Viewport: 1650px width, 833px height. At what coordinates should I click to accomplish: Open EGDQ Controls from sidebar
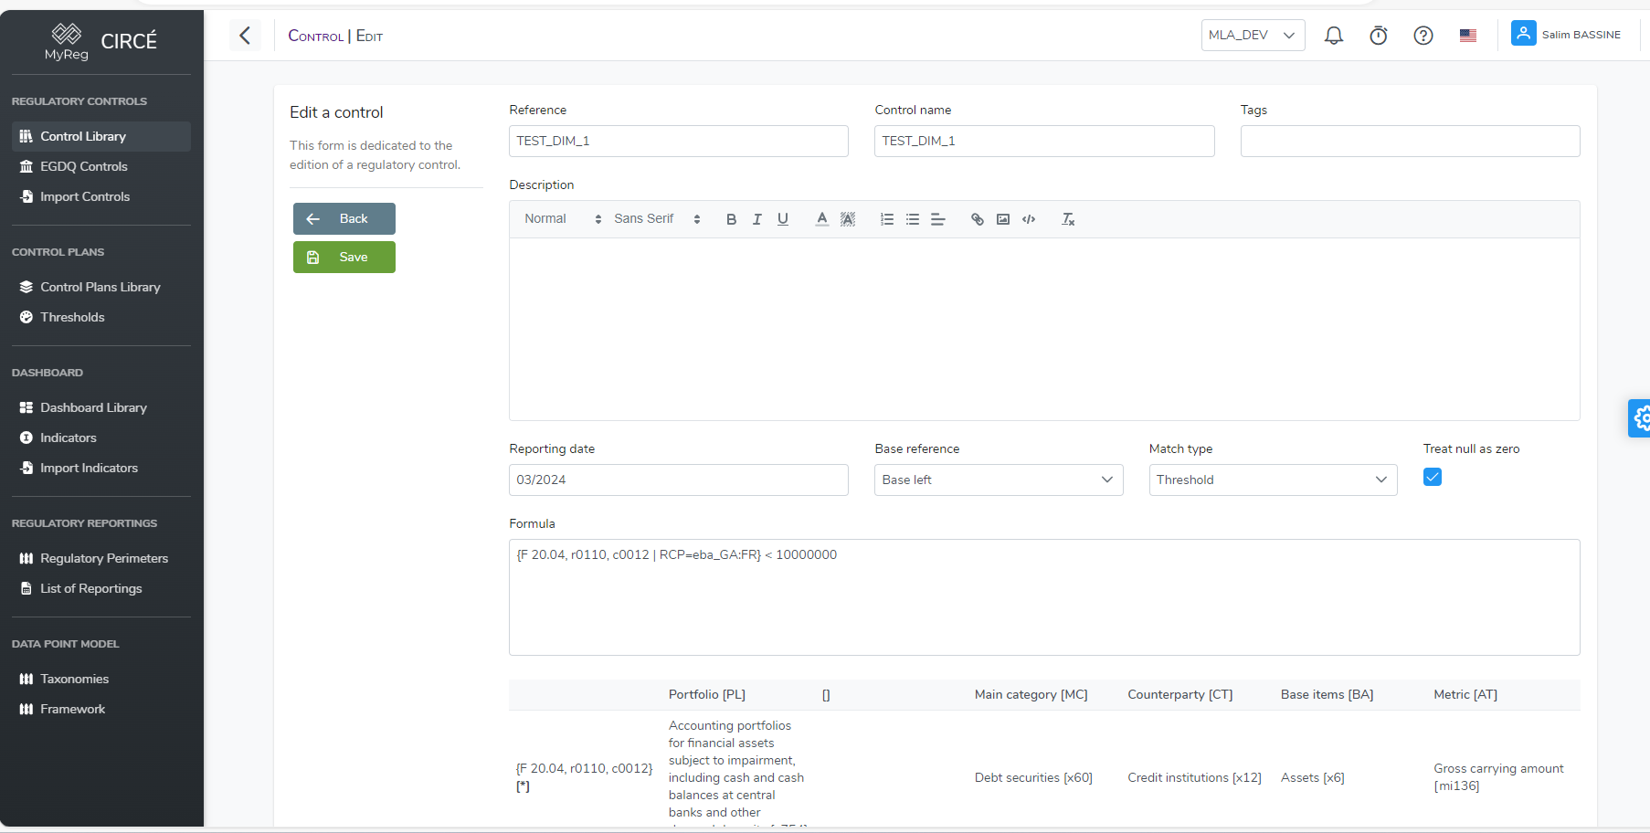(83, 166)
